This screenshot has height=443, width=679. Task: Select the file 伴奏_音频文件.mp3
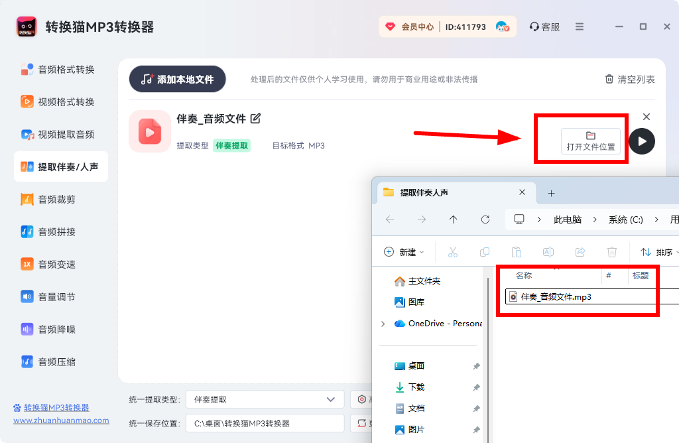point(591,296)
